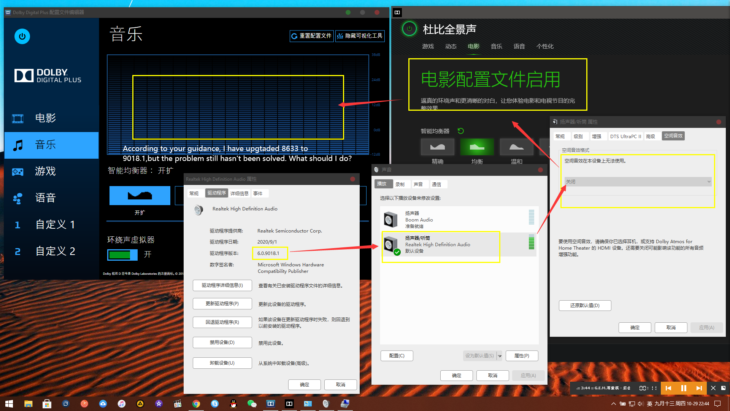
Task: Choose the 温和 equalizer preset in Dolby Atmos
Action: [516, 147]
